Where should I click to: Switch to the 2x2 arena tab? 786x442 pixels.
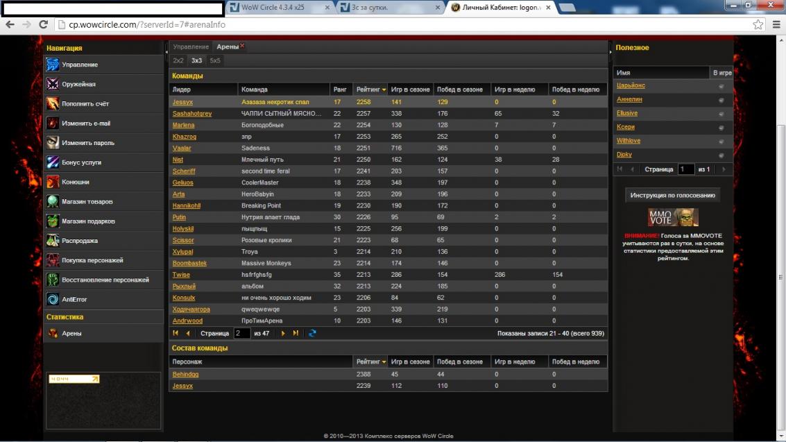(178, 60)
